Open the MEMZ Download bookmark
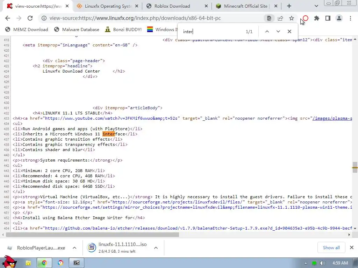 click(27, 29)
